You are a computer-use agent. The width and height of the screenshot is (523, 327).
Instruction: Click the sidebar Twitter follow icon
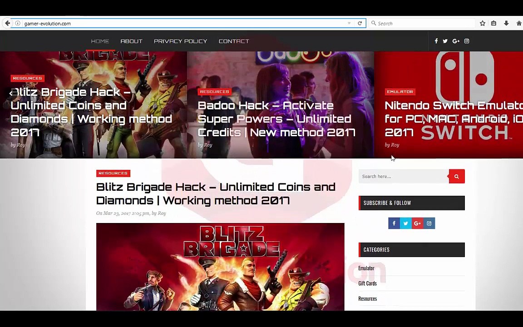tap(405, 223)
